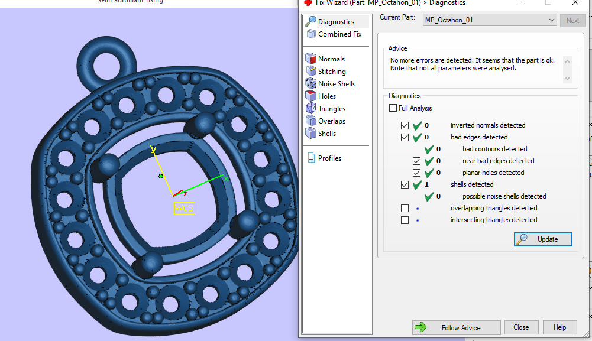
Task: Uncheck the near bad edges detected checkbox
Action: point(416,161)
